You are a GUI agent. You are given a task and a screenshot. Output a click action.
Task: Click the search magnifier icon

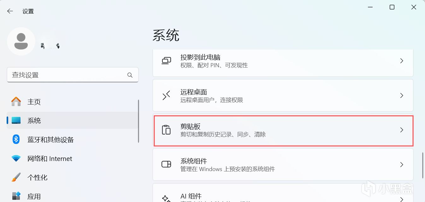(130, 75)
